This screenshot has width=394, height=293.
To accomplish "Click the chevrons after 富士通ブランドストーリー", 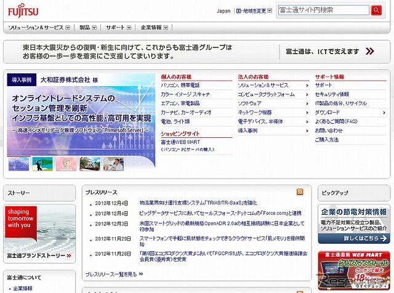I will 69,256.
